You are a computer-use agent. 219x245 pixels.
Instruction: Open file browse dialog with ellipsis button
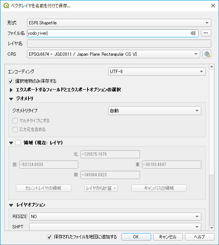coord(206,33)
